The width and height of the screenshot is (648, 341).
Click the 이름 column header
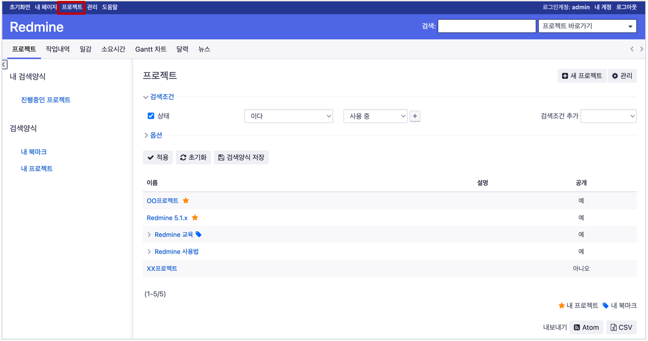tap(152, 183)
